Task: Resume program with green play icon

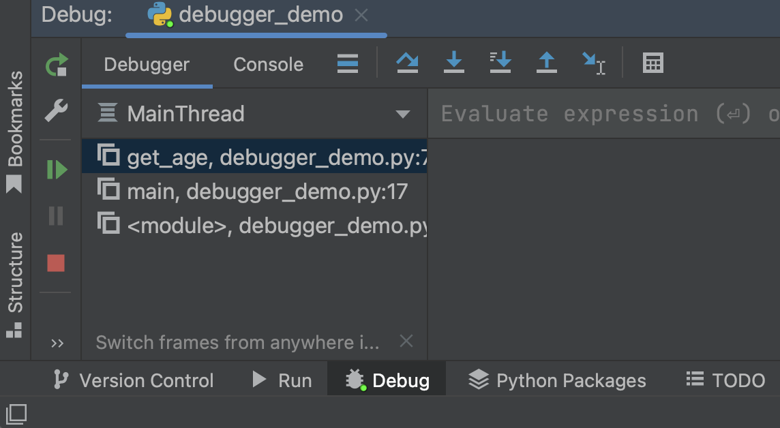Action: (x=57, y=170)
